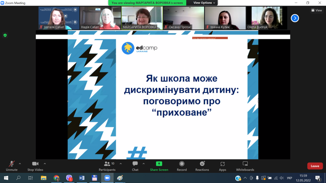Open the View layout menu
The height and width of the screenshot is (183, 326).
pos(316,10)
